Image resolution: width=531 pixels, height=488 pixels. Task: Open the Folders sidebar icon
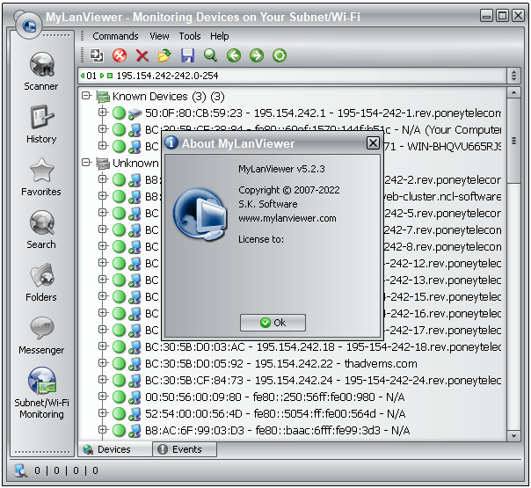(41, 275)
